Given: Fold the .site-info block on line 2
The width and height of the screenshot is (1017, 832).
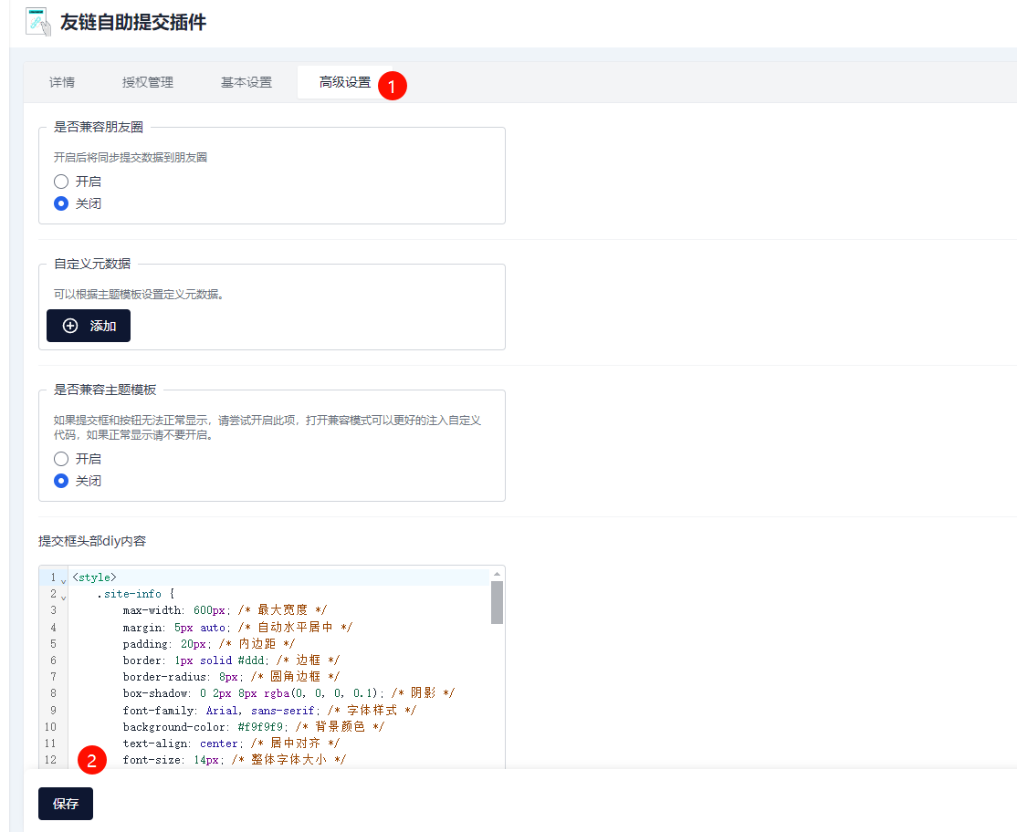Looking at the screenshot, I should pos(63,596).
